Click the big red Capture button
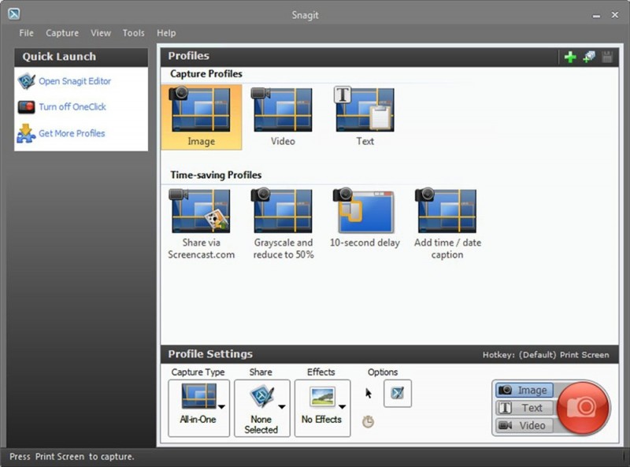Screen dimensions: 630x467 [x=582, y=408]
